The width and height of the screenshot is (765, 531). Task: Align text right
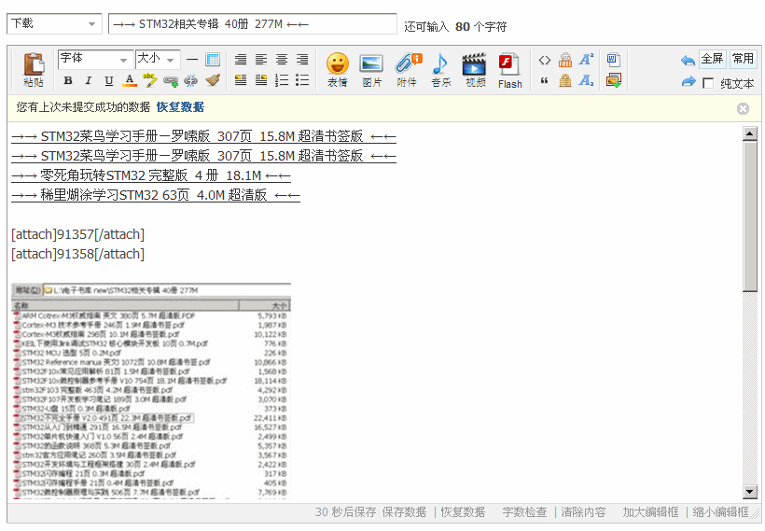point(302,60)
